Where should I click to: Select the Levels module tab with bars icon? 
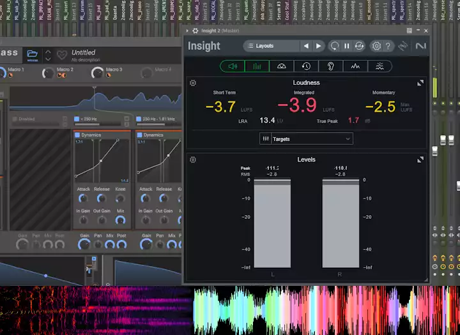pyautogui.click(x=257, y=66)
